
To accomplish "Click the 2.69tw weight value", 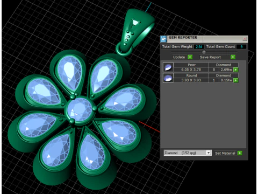I will pyautogui.click(x=226, y=70).
